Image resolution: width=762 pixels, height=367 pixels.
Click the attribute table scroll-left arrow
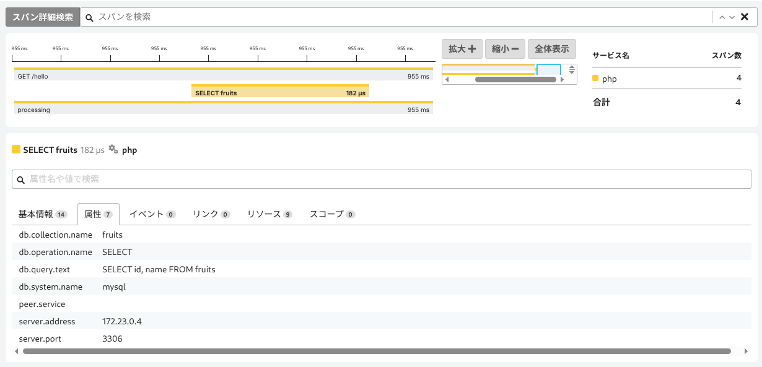pyautogui.click(x=16, y=352)
